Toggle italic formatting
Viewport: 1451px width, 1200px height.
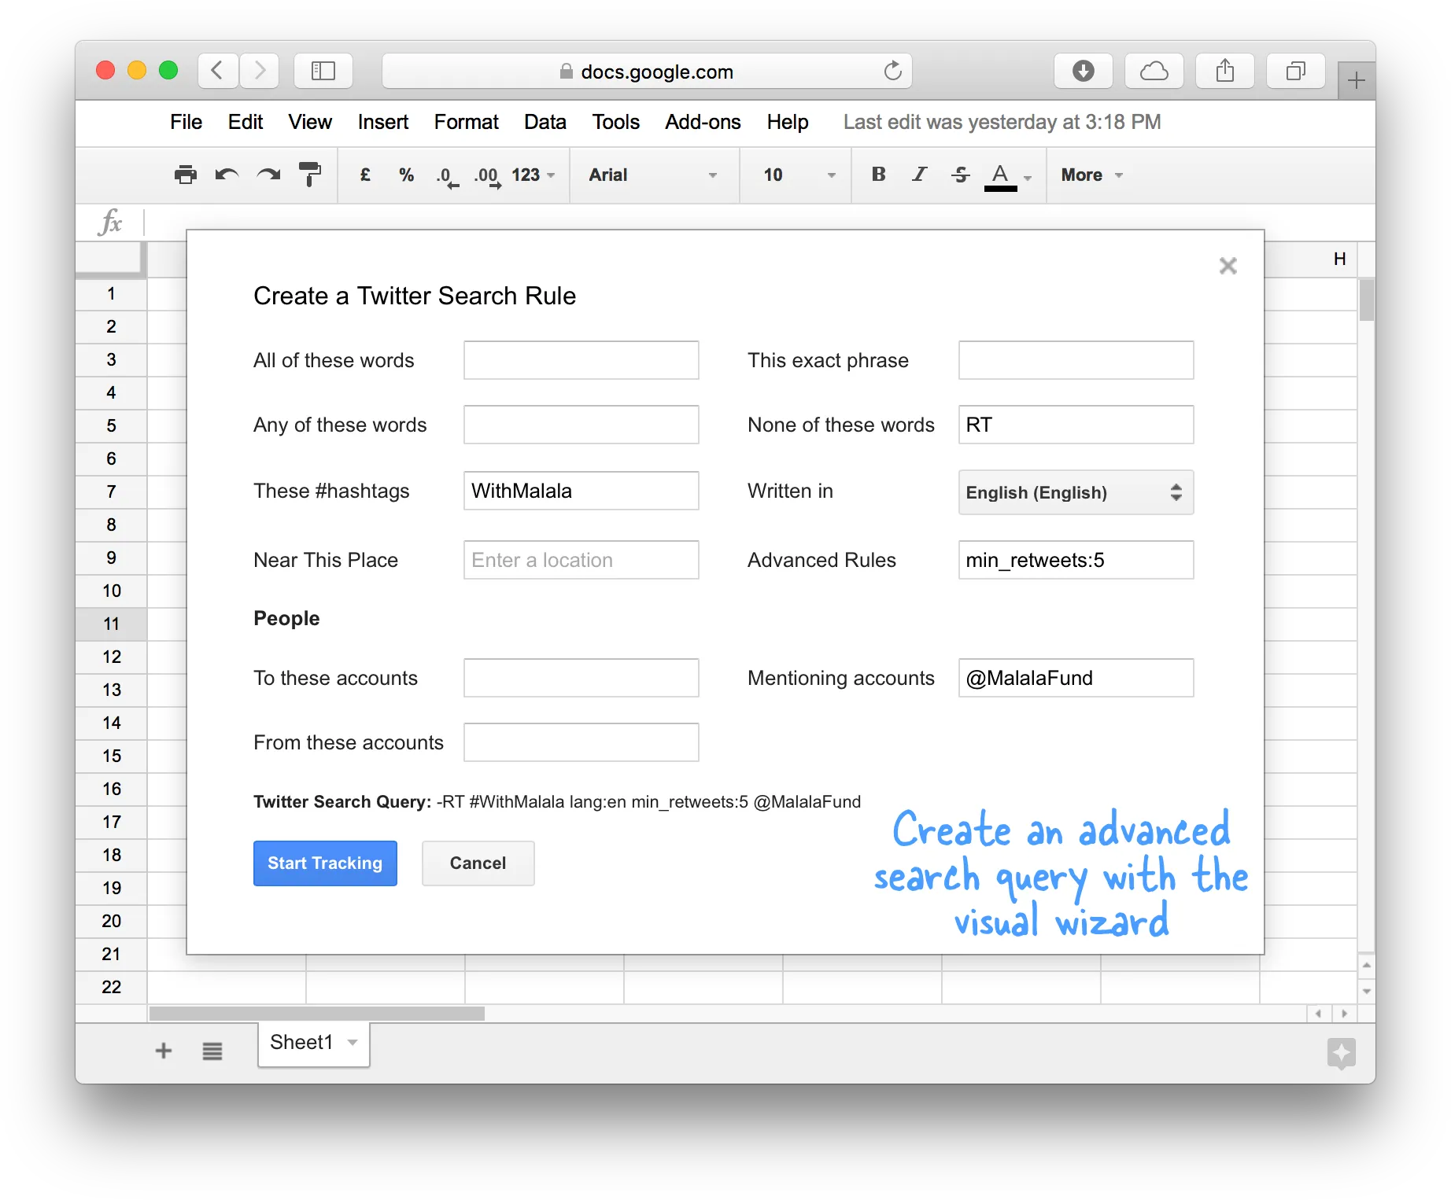point(919,175)
